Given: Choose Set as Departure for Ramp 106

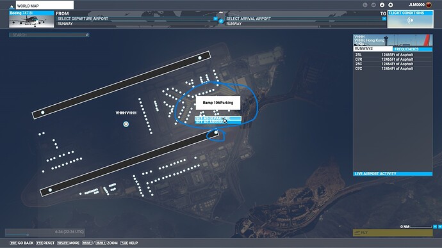Looking at the screenshot, I should click(218, 118).
